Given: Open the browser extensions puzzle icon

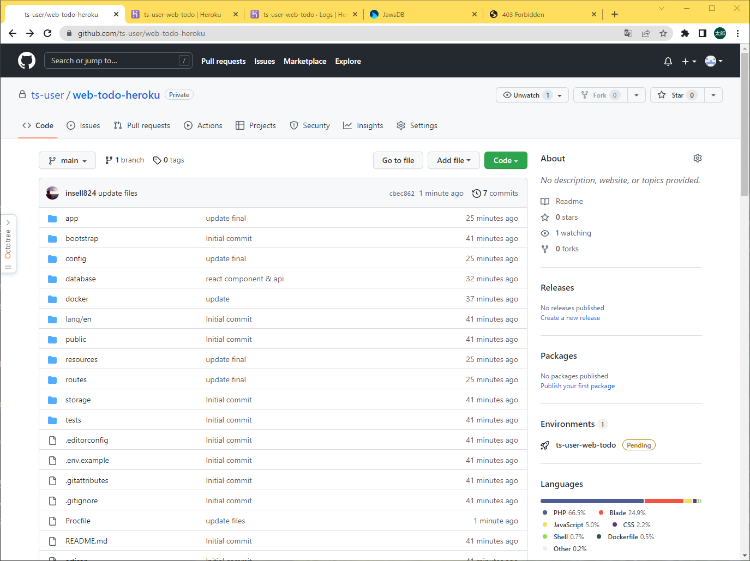Looking at the screenshot, I should tap(685, 33).
